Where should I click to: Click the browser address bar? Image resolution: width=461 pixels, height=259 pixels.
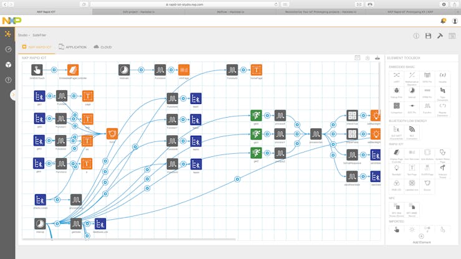coord(184,4)
